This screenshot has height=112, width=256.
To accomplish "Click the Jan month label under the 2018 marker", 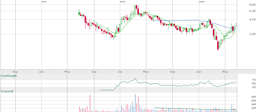I will [x=41, y=72].
